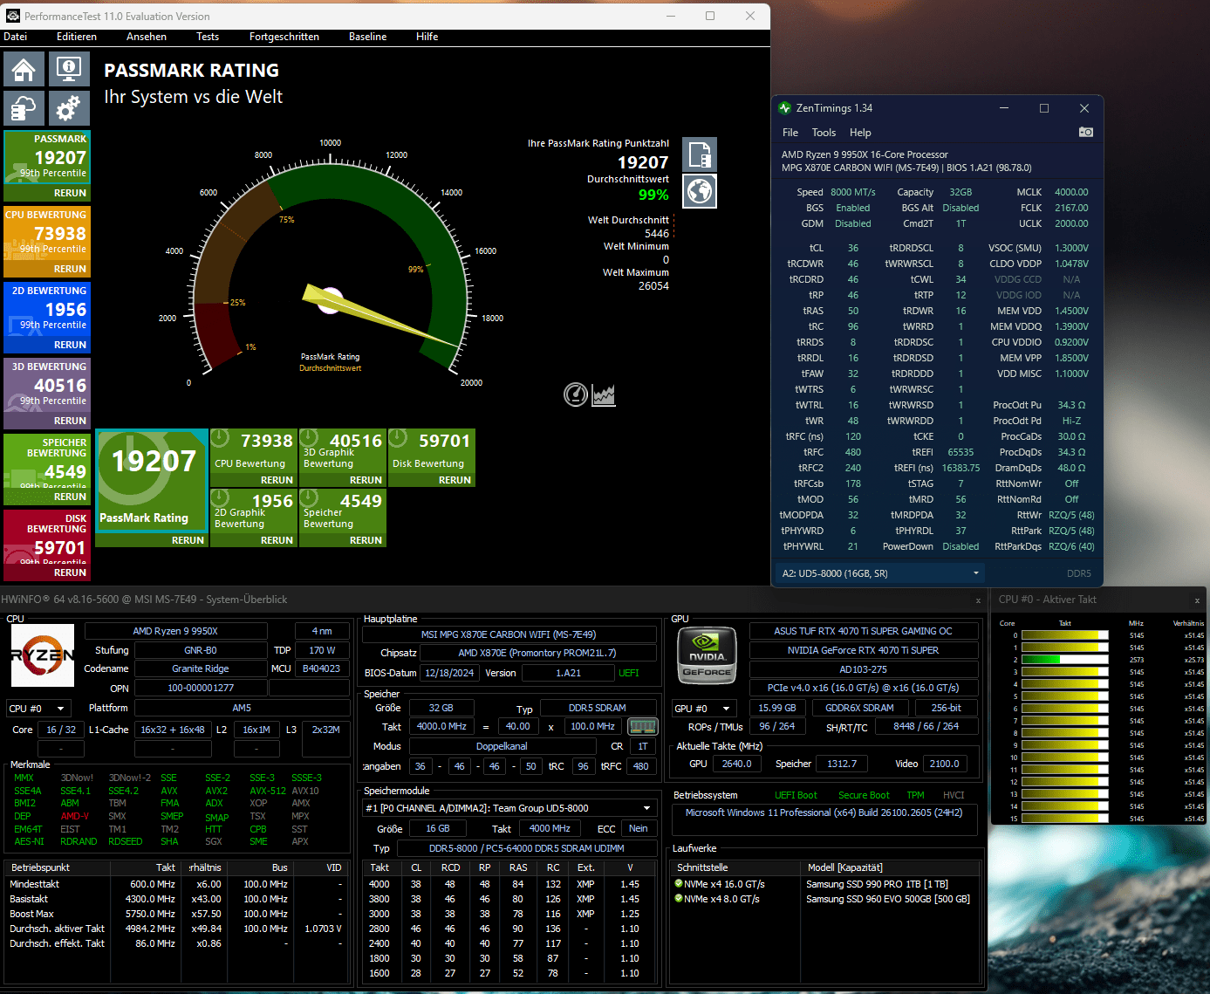Image resolution: width=1210 pixels, height=994 pixels.
Task: Rerun the PASSMARK test in the sidebar
Action: click(70, 193)
